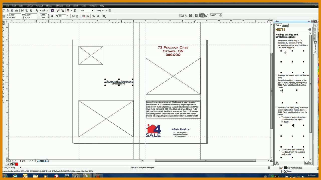
Task: Toggle the highlighted button in floating property bar
Action: point(202,15)
